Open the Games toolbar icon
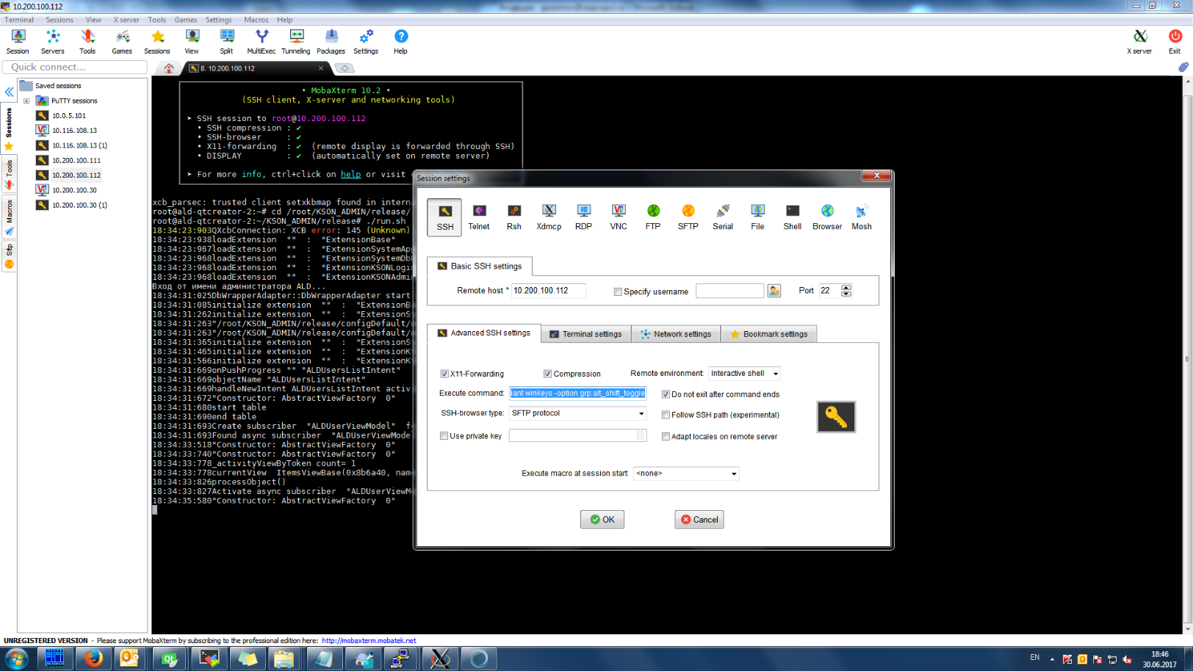The height and width of the screenshot is (671, 1193). (x=122, y=42)
